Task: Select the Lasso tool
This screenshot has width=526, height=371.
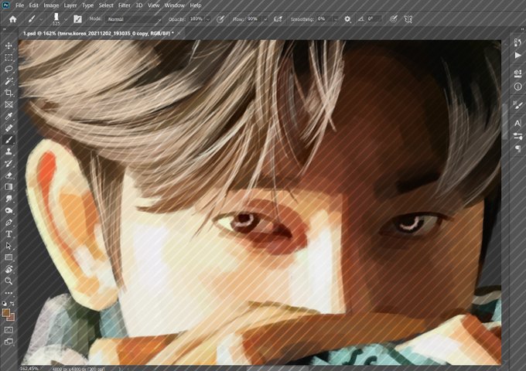Action: pyautogui.click(x=9, y=69)
